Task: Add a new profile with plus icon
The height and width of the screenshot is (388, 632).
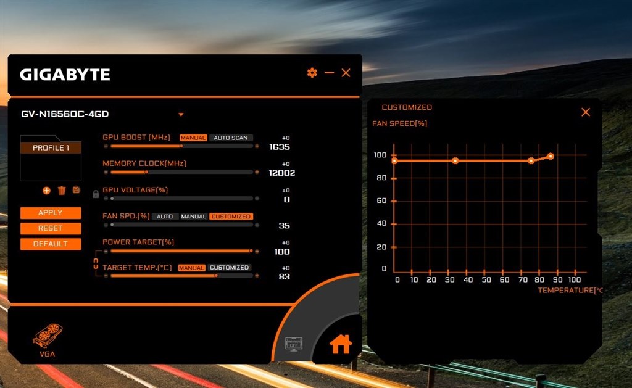Action: (46, 191)
